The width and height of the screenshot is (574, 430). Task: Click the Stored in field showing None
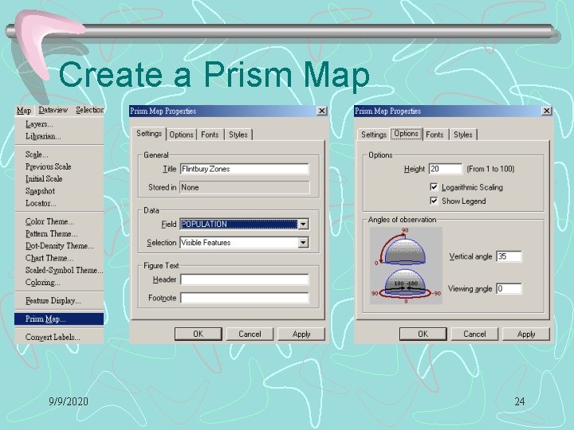point(245,187)
